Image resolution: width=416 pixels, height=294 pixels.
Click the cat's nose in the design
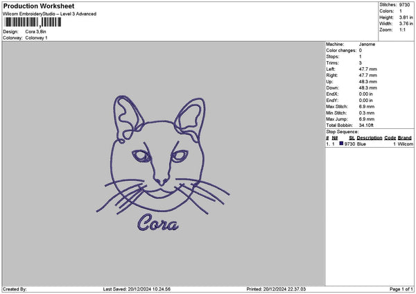click(162, 180)
